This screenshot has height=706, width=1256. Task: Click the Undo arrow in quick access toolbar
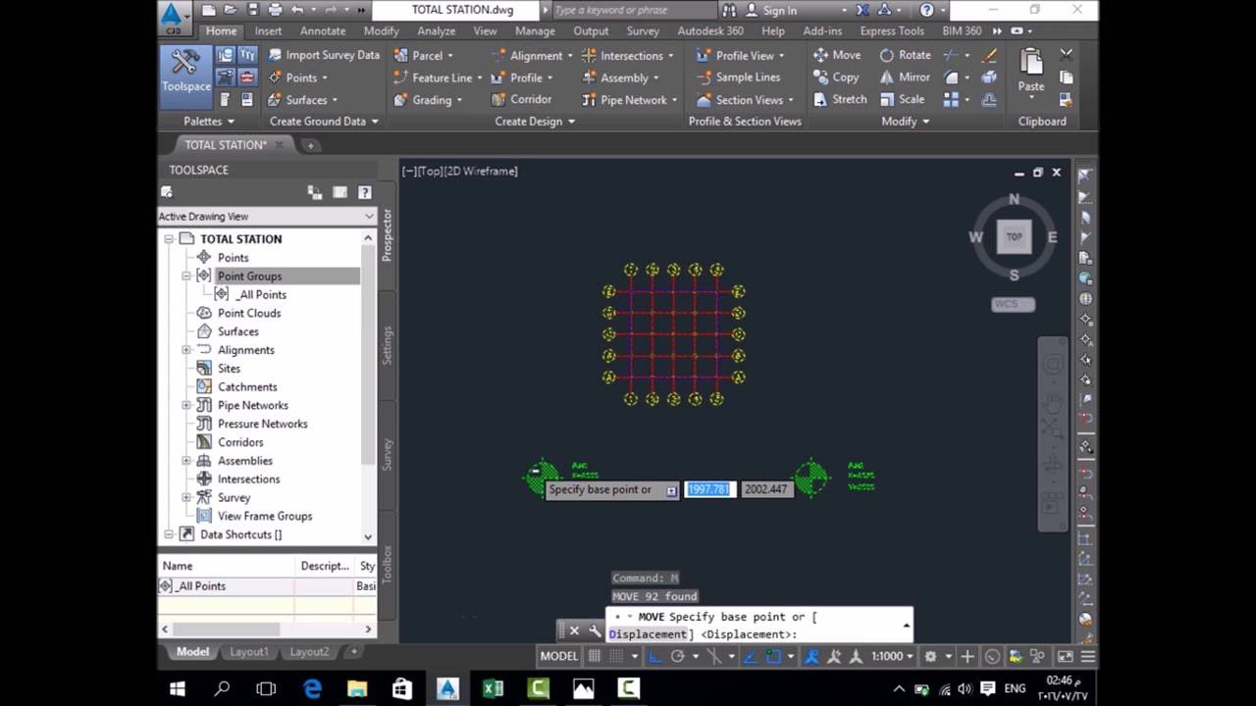coord(297,10)
